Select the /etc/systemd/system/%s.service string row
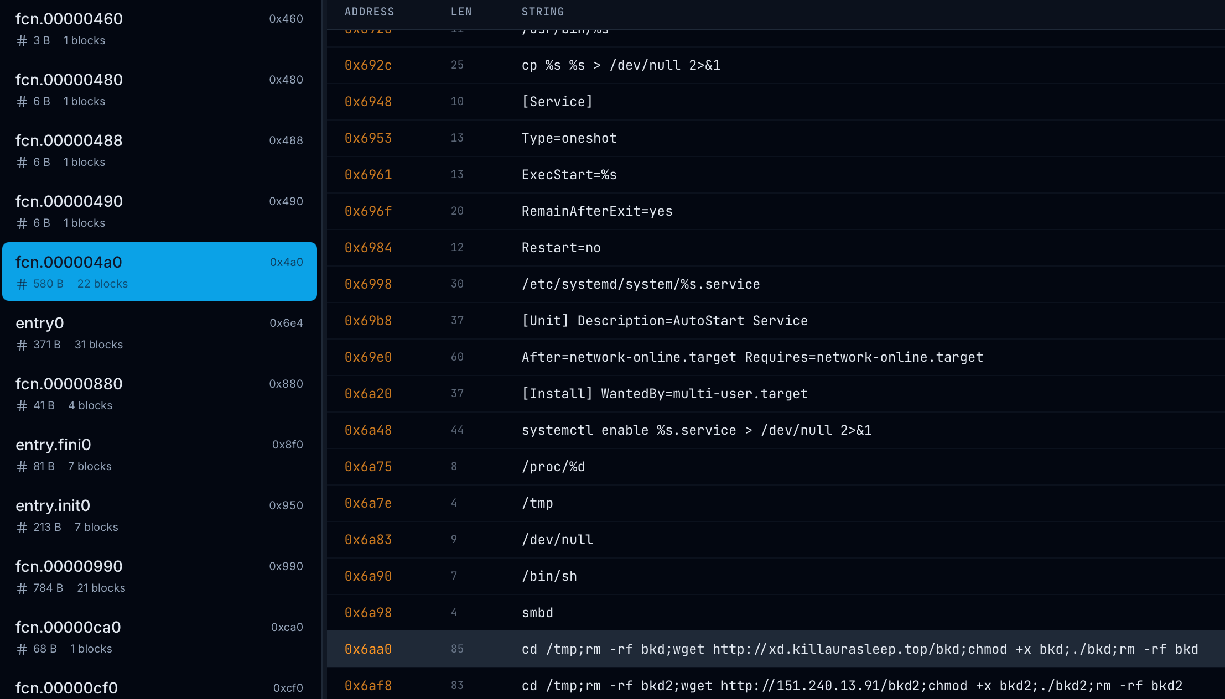This screenshot has height=699, width=1225. pos(640,284)
